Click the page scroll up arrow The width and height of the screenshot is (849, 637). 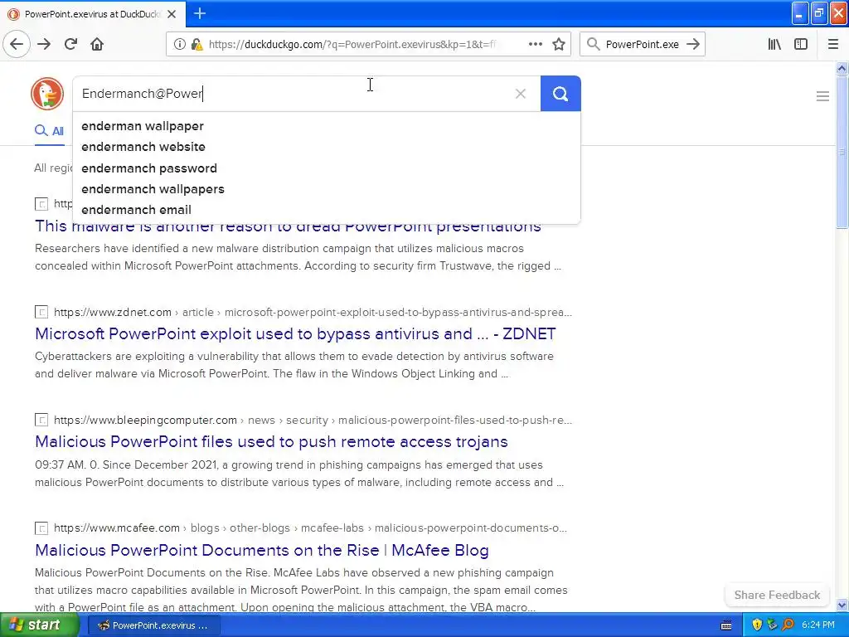point(842,68)
